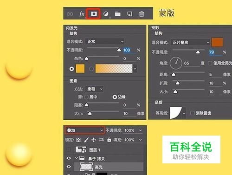Image resolution: width=232 pixels, height=175 pixels.
Task: Add a layer mask with the mask icon
Action: click(94, 14)
